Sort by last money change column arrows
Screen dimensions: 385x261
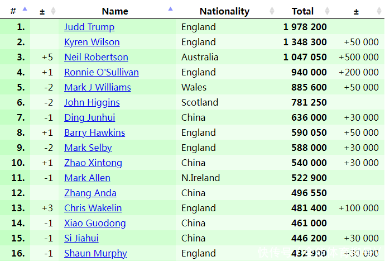coord(379,11)
